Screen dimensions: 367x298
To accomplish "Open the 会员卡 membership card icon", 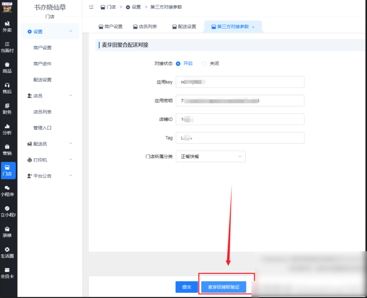I will [x=8, y=272].
